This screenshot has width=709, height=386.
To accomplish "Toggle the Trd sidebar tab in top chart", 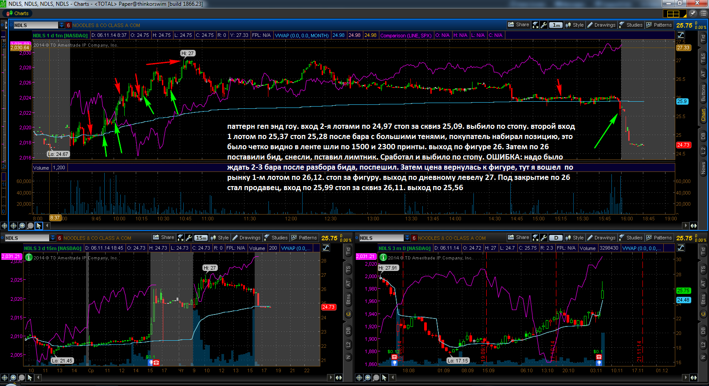I will (x=703, y=39).
